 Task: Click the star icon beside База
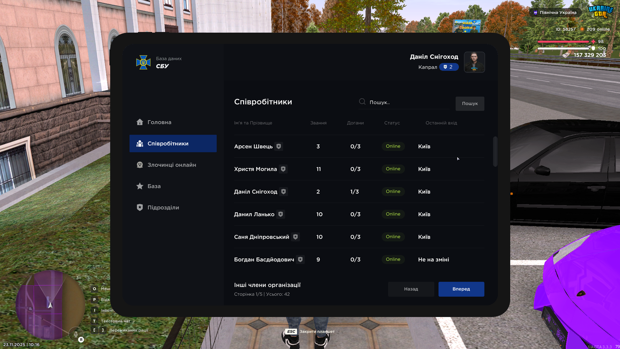139,186
